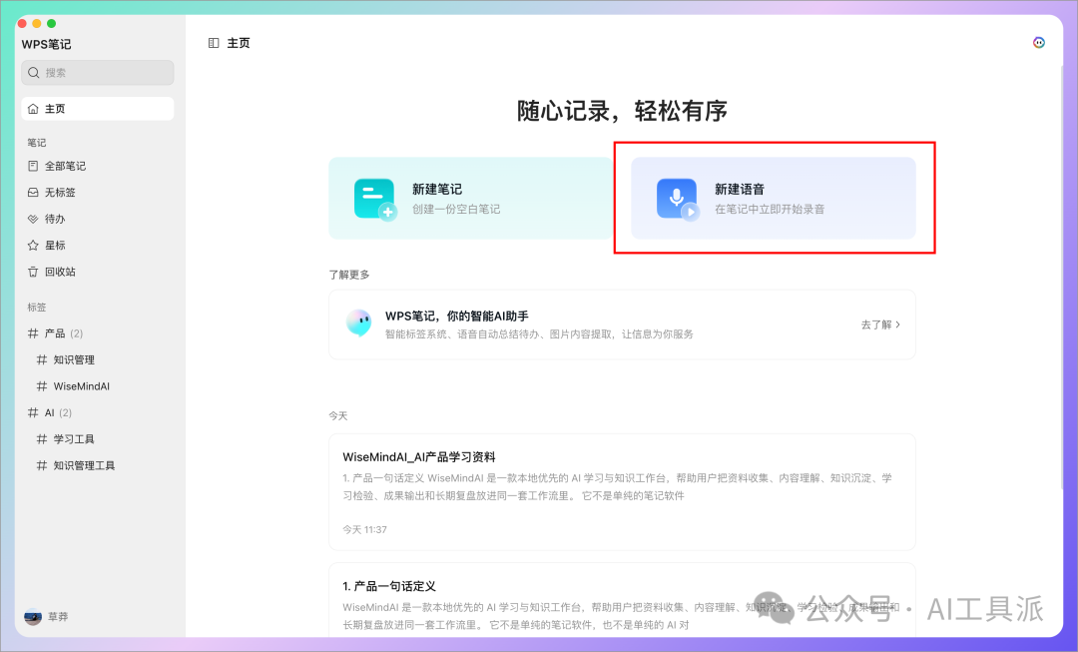Click the WPS笔记 app title
This screenshot has height=652, width=1078.
pos(46,44)
